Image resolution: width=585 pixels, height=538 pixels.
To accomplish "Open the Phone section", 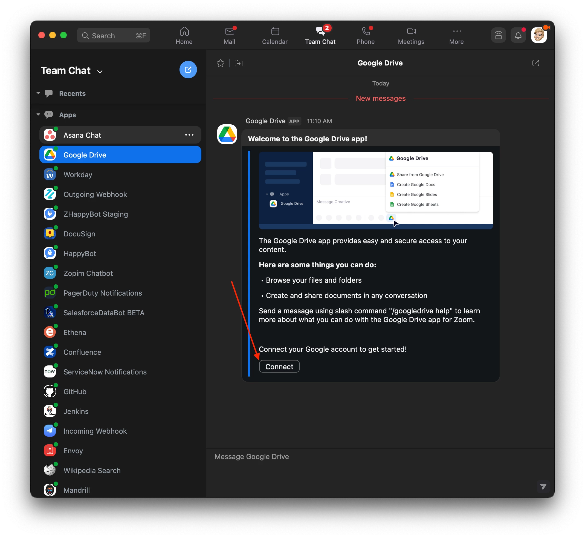I will coord(366,36).
